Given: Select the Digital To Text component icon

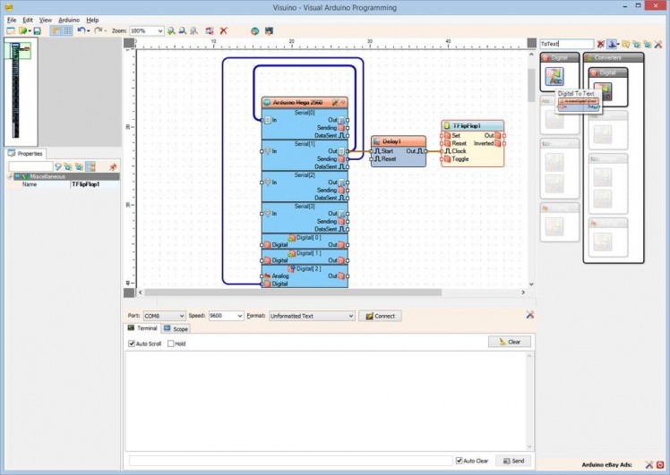Looking at the screenshot, I should tap(554, 77).
